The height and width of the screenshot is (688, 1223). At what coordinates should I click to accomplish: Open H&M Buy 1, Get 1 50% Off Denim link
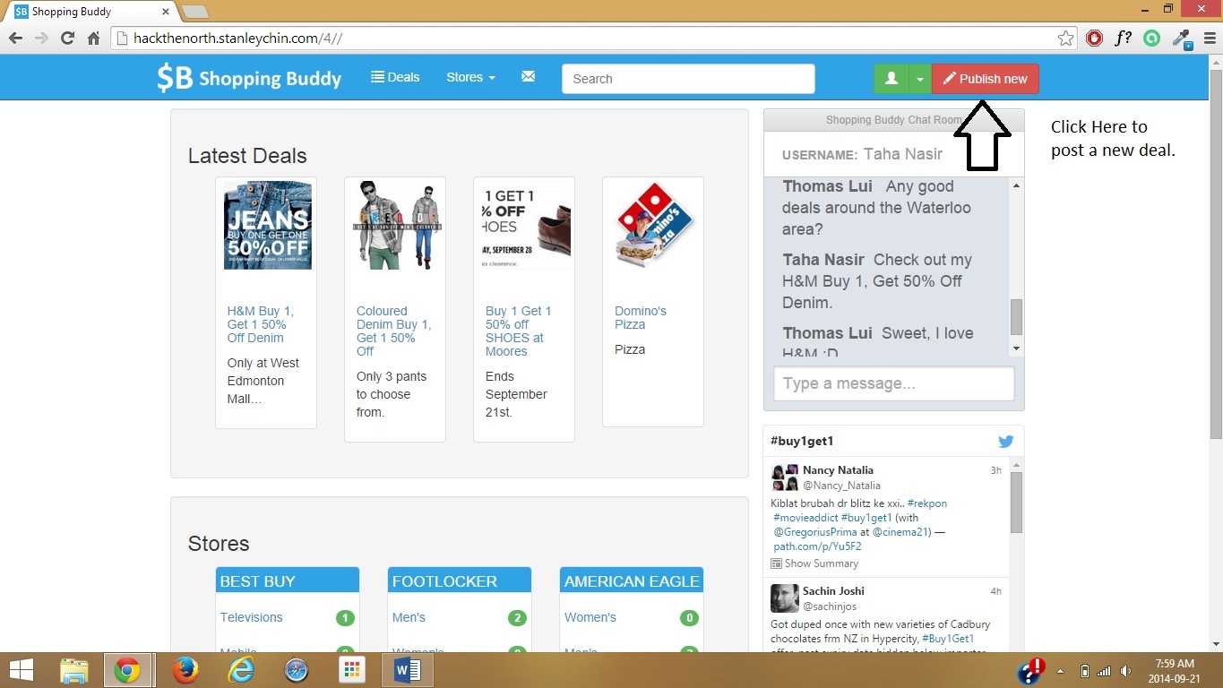click(261, 324)
